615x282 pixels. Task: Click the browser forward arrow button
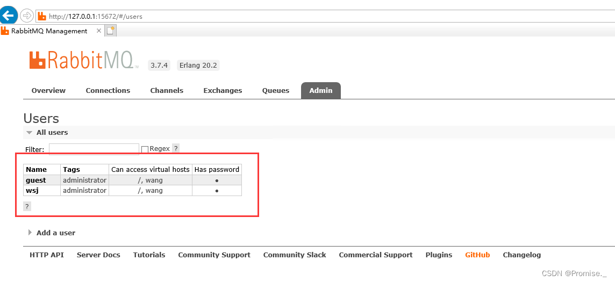[x=27, y=16]
